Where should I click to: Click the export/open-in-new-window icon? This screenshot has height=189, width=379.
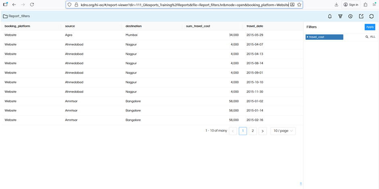[361, 16]
